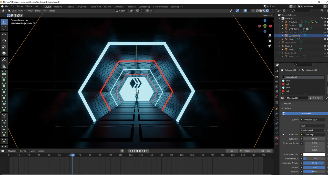Open the Render menu

20,6
